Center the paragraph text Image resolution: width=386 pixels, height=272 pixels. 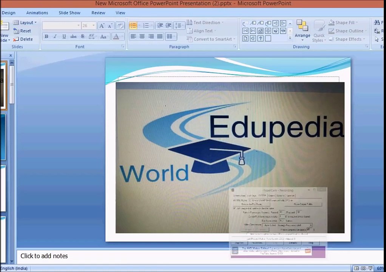[142, 36]
